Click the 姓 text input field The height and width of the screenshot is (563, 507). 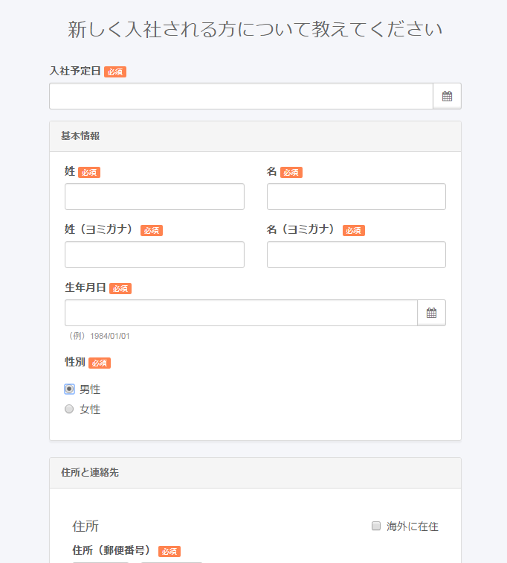tap(155, 197)
